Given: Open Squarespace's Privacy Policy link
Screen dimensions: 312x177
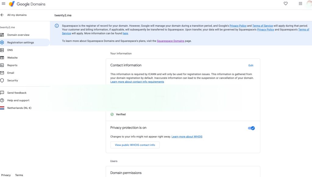Looking at the screenshot, I should [265, 29].
